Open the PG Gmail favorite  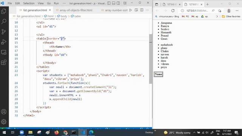click(x=185, y=16)
